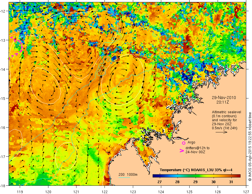Click the colorbar tick label 29
Viewport: 252px width, 194px height.
(195, 182)
